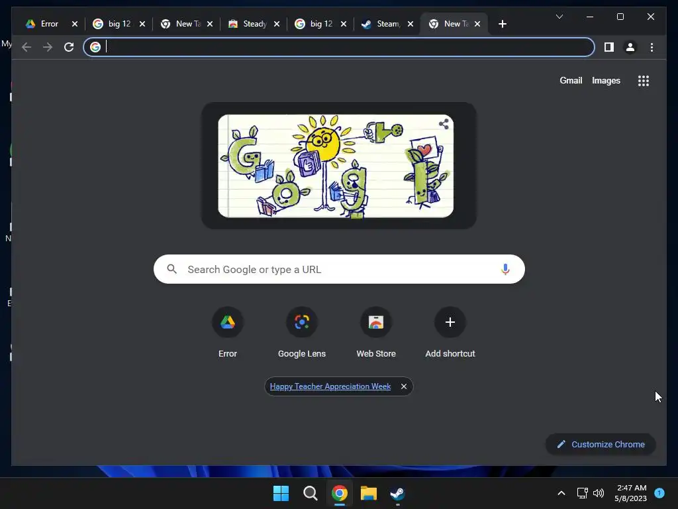Viewport: 678px width, 509px height.
Task: Go back with the browser back arrow
Action: pyautogui.click(x=26, y=47)
